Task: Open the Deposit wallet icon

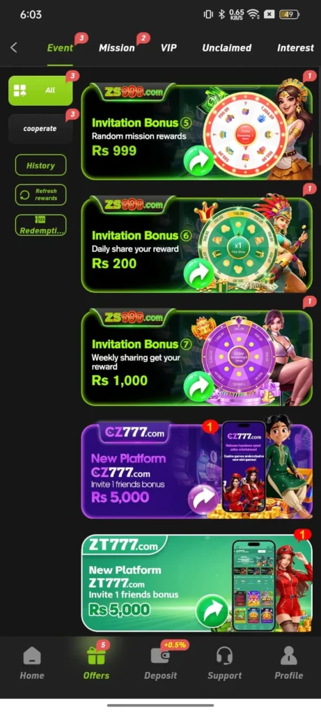Action: point(160,656)
